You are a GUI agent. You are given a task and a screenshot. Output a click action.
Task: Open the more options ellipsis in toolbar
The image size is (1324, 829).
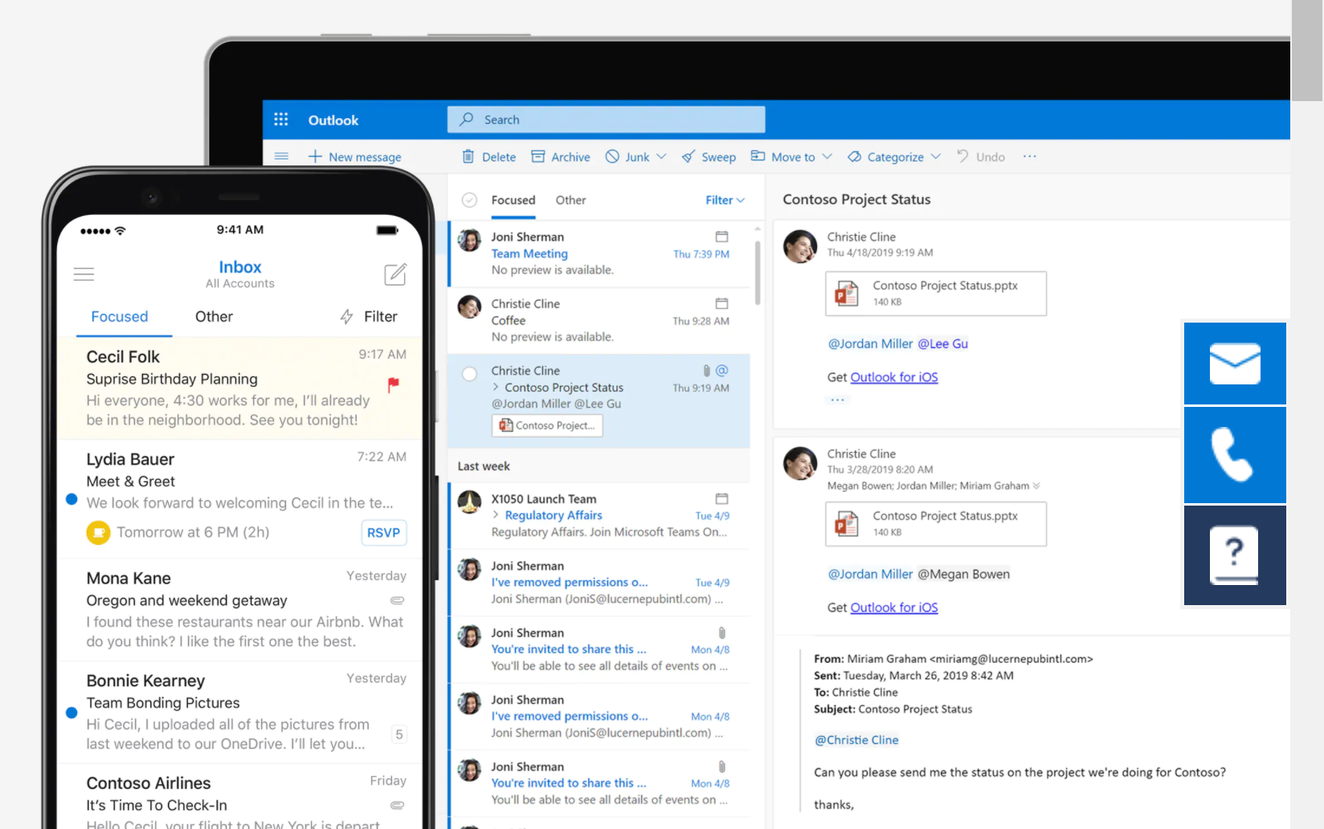tap(1029, 156)
